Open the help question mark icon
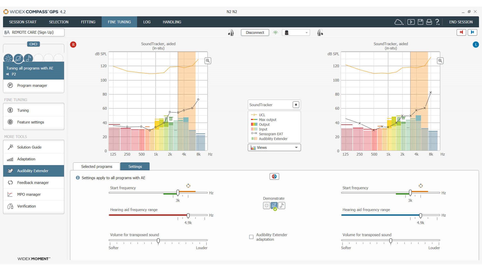The height and width of the screenshot is (271, 482). pos(437,22)
